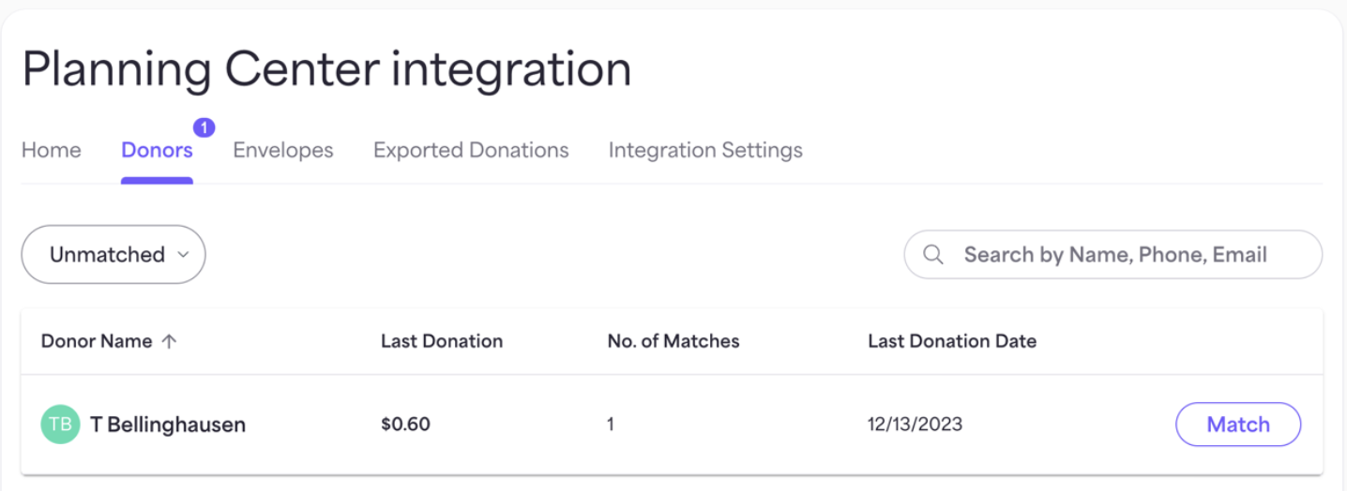Click the Unmatched dropdown chevron

click(183, 255)
